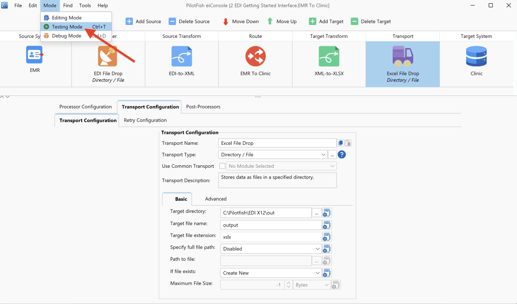The width and height of the screenshot is (517, 304).
Task: Open the Find menu
Action: (68, 6)
